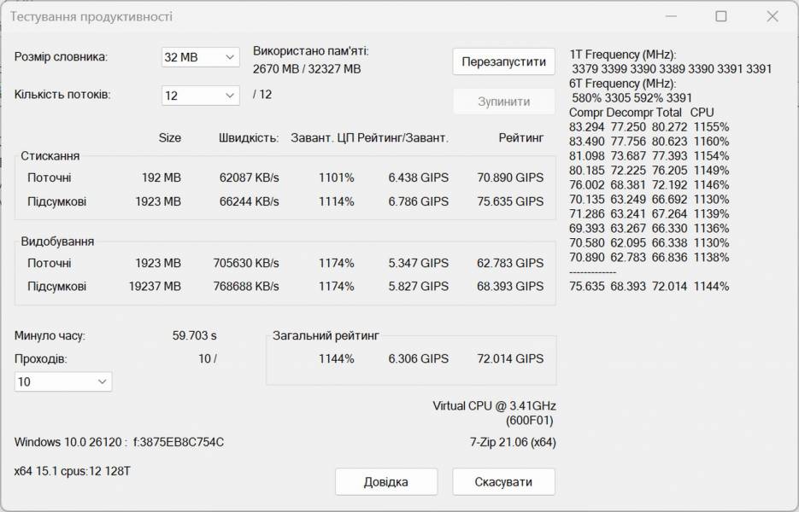799x512 pixels.
Task: Click the log row starting with 76.002
Action: (x=649, y=185)
